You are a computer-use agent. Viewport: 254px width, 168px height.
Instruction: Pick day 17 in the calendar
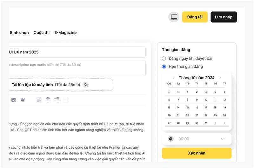[x=206, y=108]
